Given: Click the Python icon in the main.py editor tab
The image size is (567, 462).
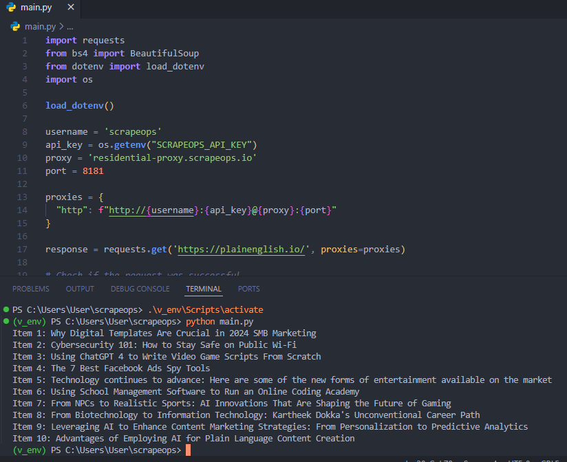Looking at the screenshot, I should 10,8.
